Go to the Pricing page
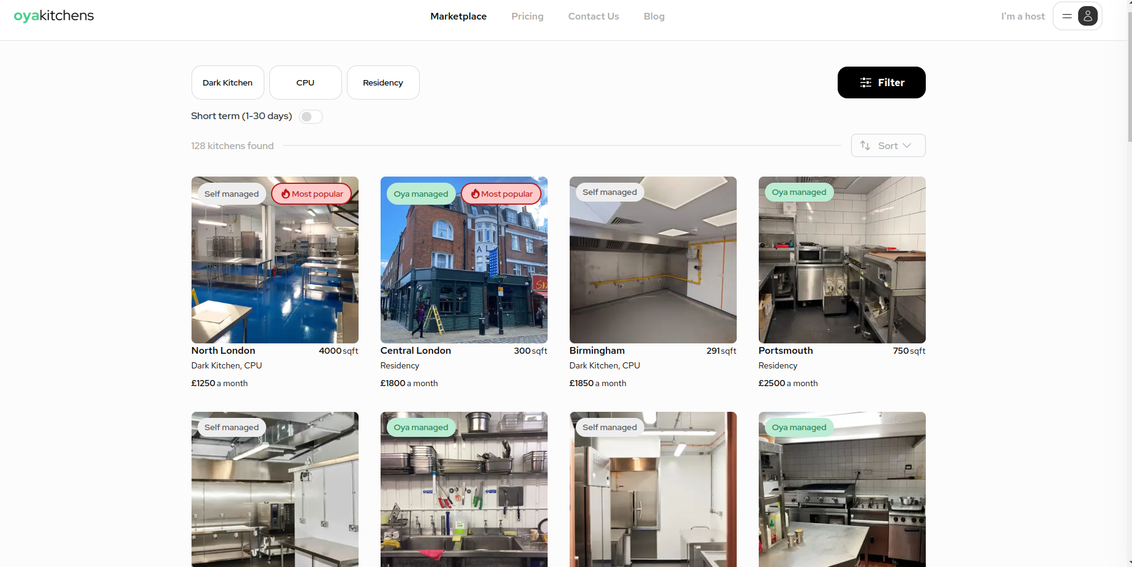 click(x=527, y=16)
